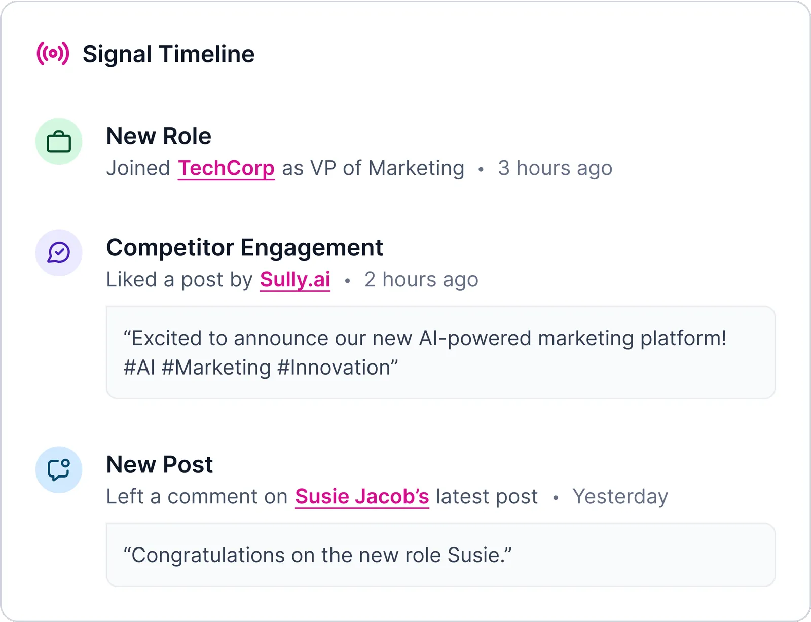Click the "Excited to announce" quote text
The width and height of the screenshot is (811, 622).
pyautogui.click(x=425, y=338)
